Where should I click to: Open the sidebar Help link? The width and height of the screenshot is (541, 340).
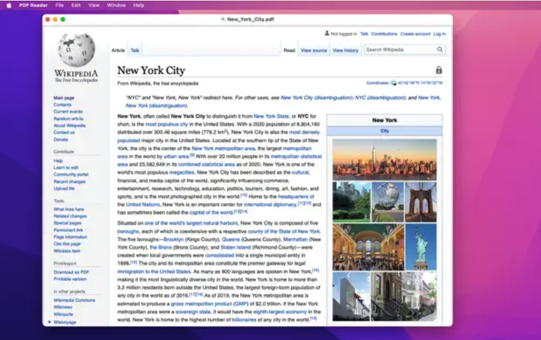58,161
